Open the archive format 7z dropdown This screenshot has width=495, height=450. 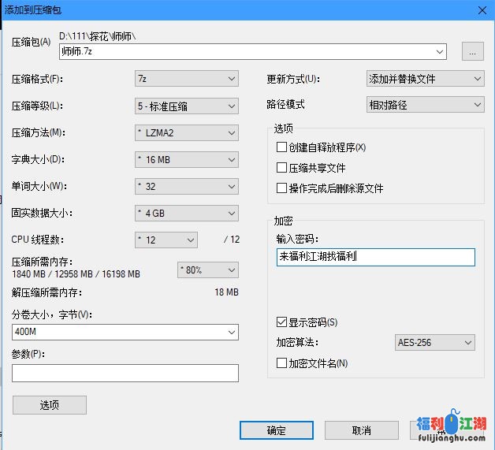click(x=186, y=79)
